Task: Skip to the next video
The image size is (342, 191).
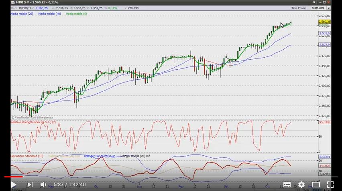Action: [x=30, y=185]
